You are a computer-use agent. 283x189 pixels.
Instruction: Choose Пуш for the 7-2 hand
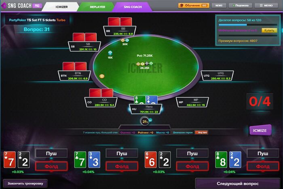click(51, 153)
